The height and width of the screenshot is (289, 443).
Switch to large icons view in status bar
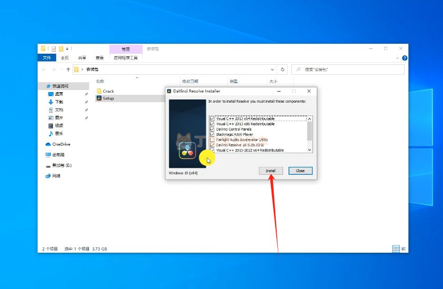click(x=404, y=249)
